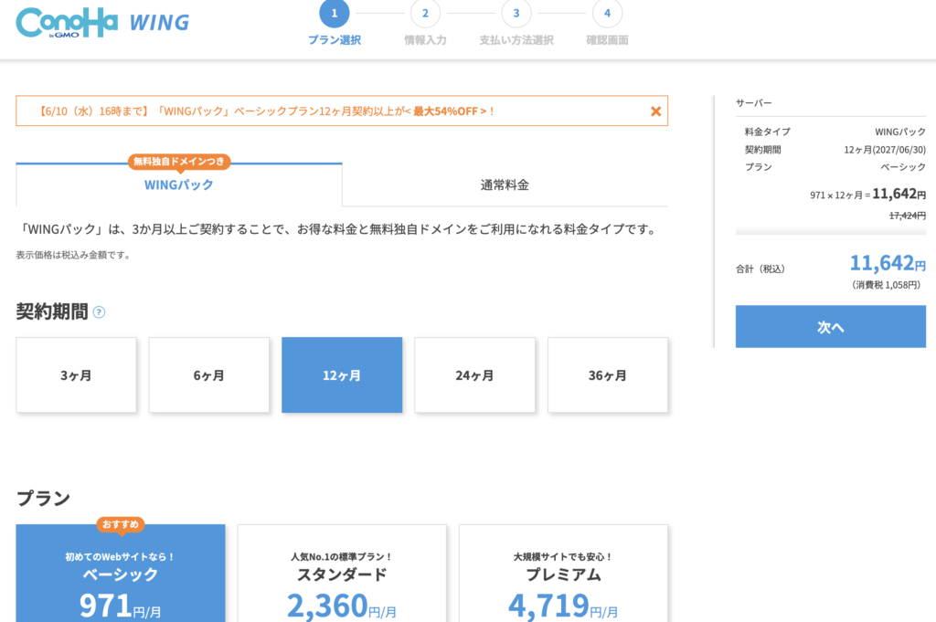Select the プレミアム plan card
936x622 pixels.
(563, 574)
